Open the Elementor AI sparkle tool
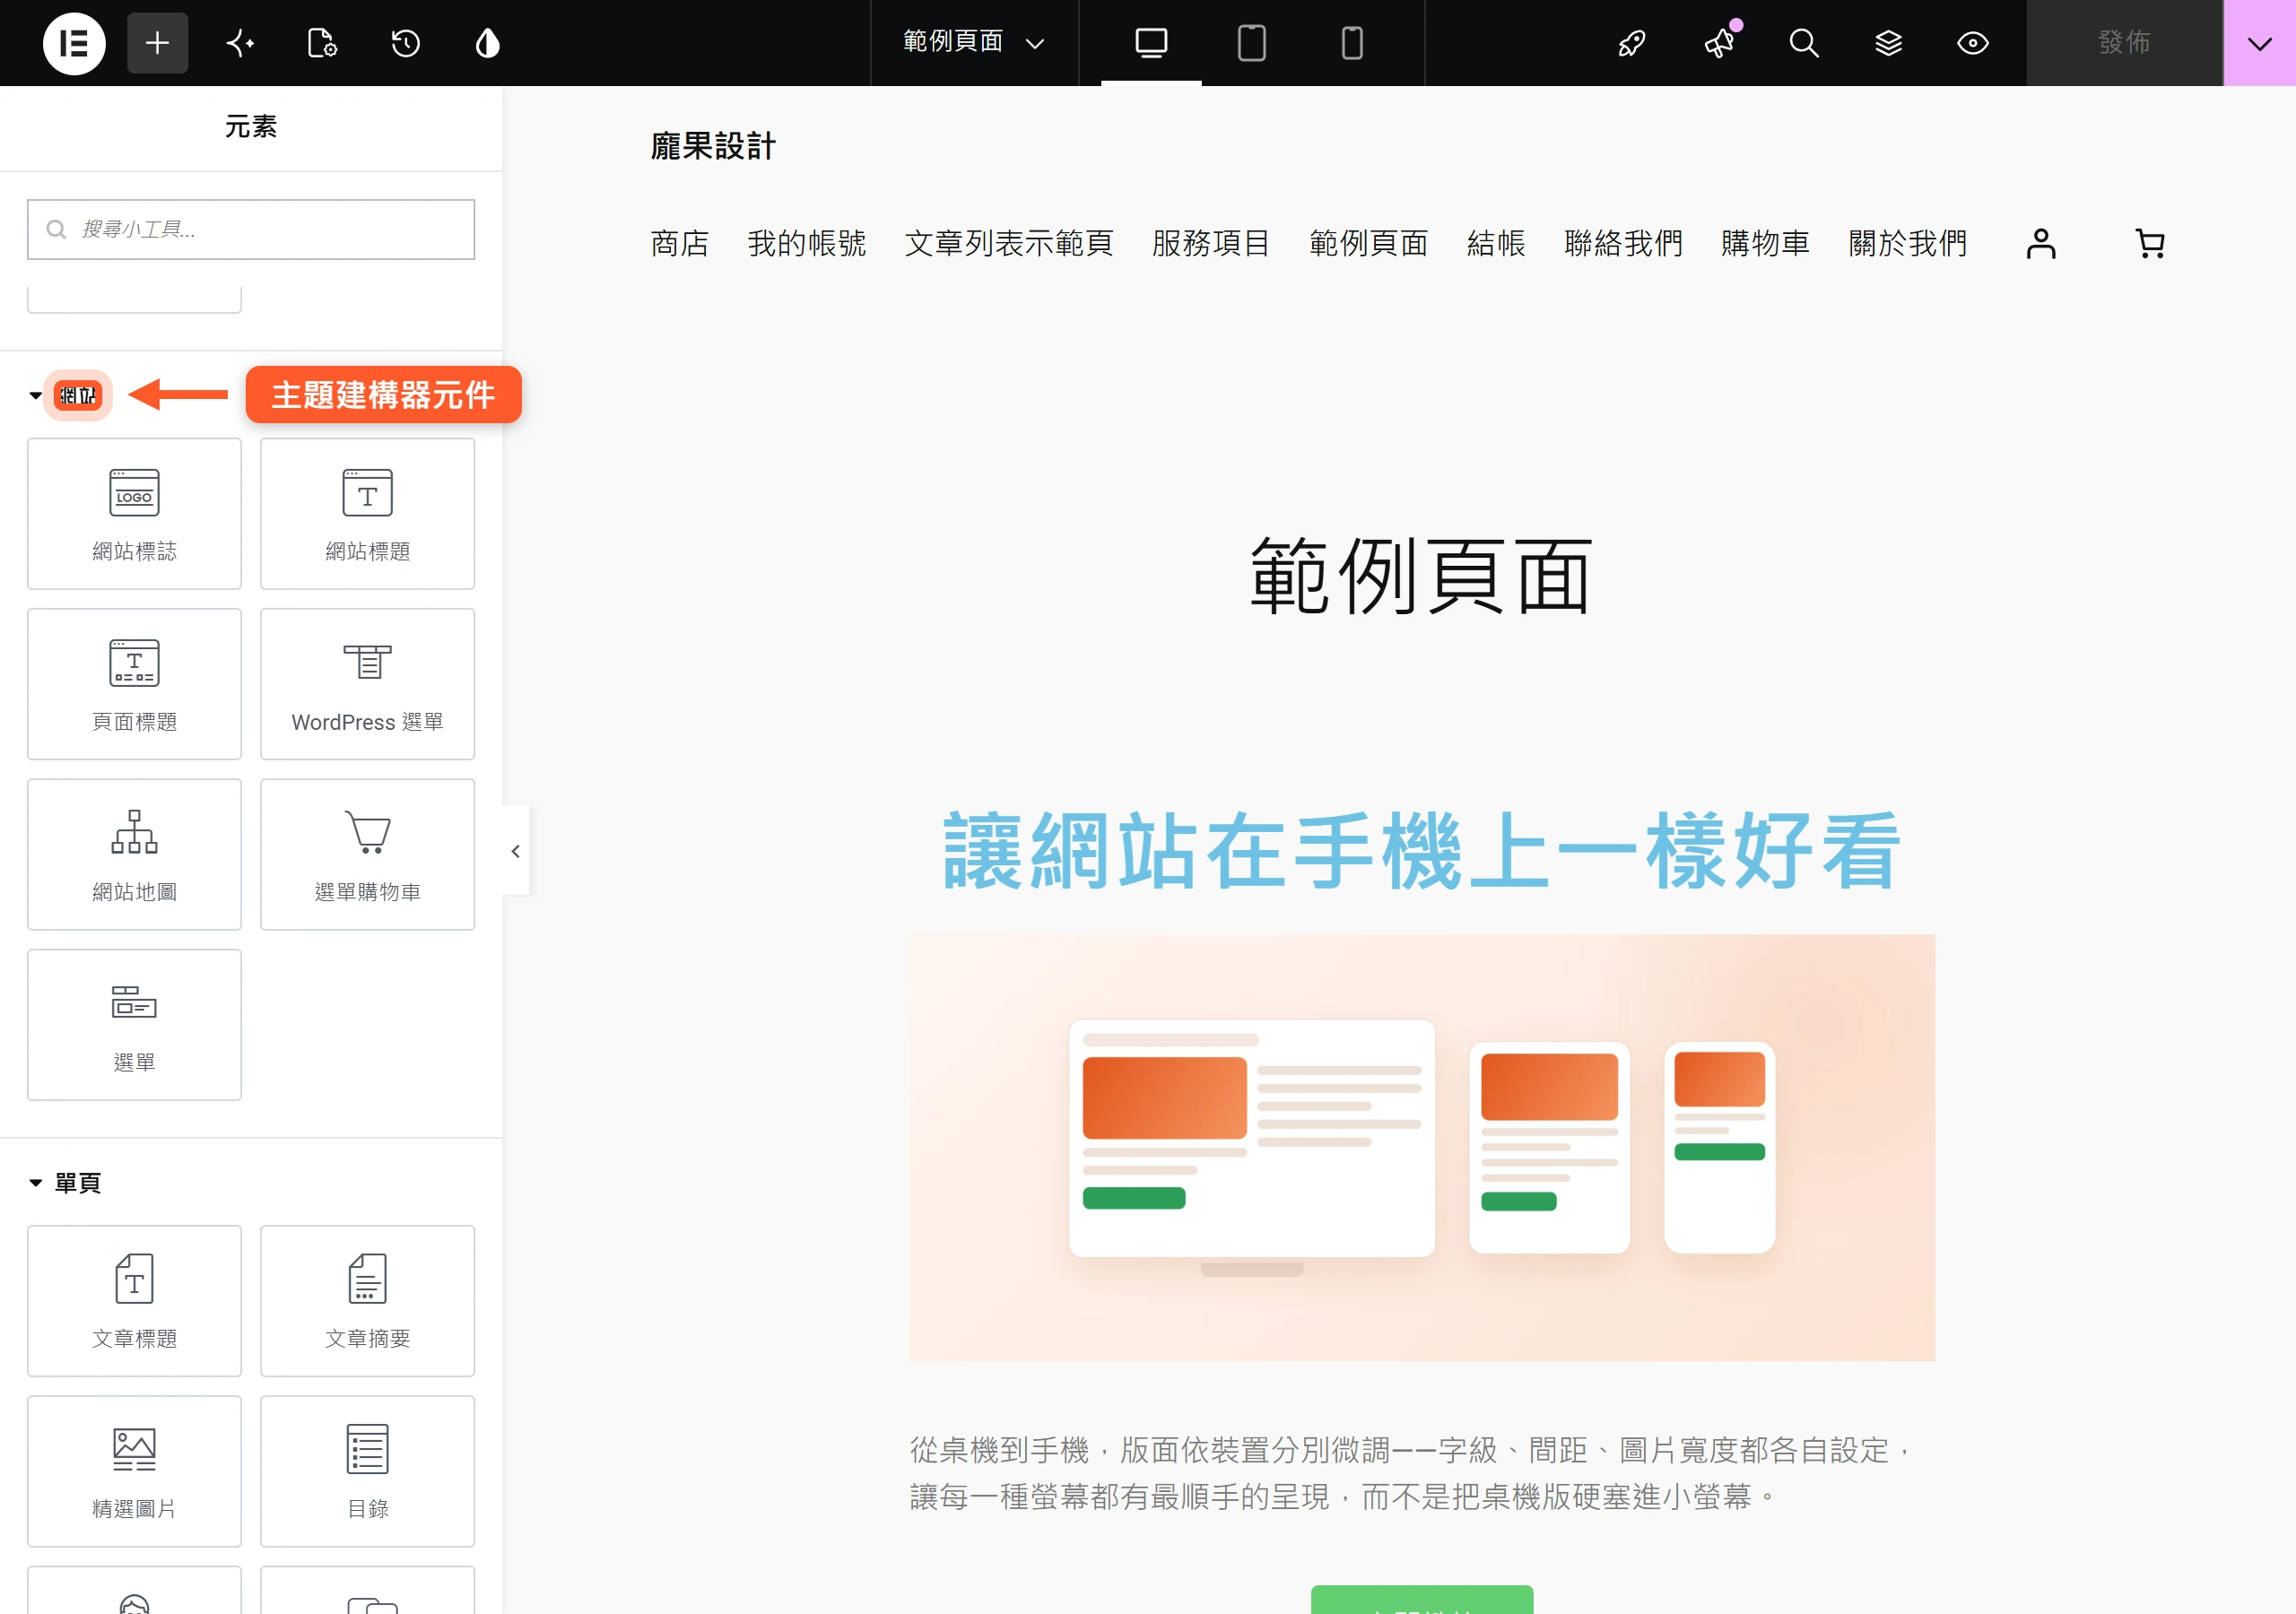Viewport: 2296px width, 1614px height. (240, 43)
